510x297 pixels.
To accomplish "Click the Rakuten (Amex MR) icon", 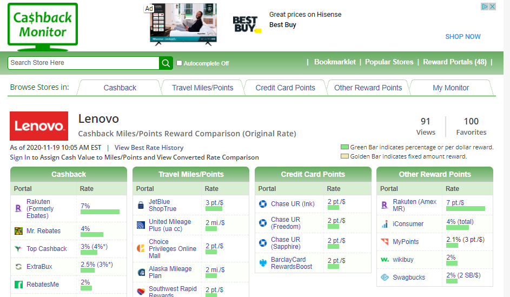I will point(385,205).
